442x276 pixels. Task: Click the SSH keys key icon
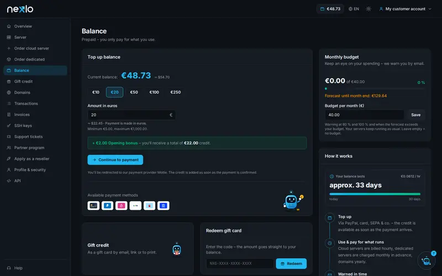[x=9, y=126]
